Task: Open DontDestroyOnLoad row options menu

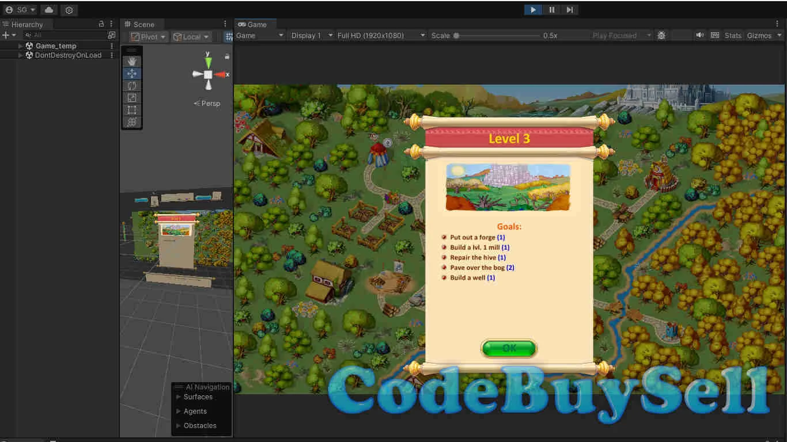Action: (112, 55)
